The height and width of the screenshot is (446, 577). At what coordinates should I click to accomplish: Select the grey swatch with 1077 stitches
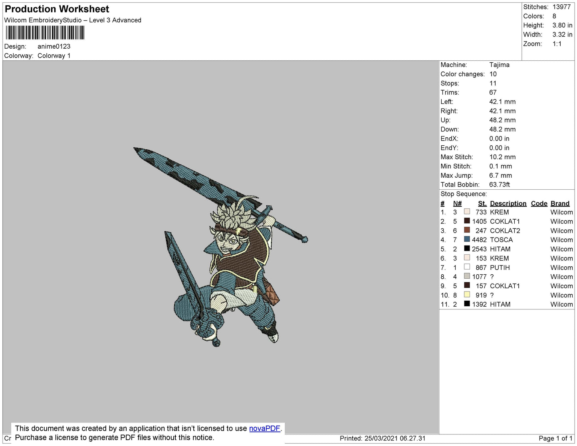pyautogui.click(x=467, y=276)
